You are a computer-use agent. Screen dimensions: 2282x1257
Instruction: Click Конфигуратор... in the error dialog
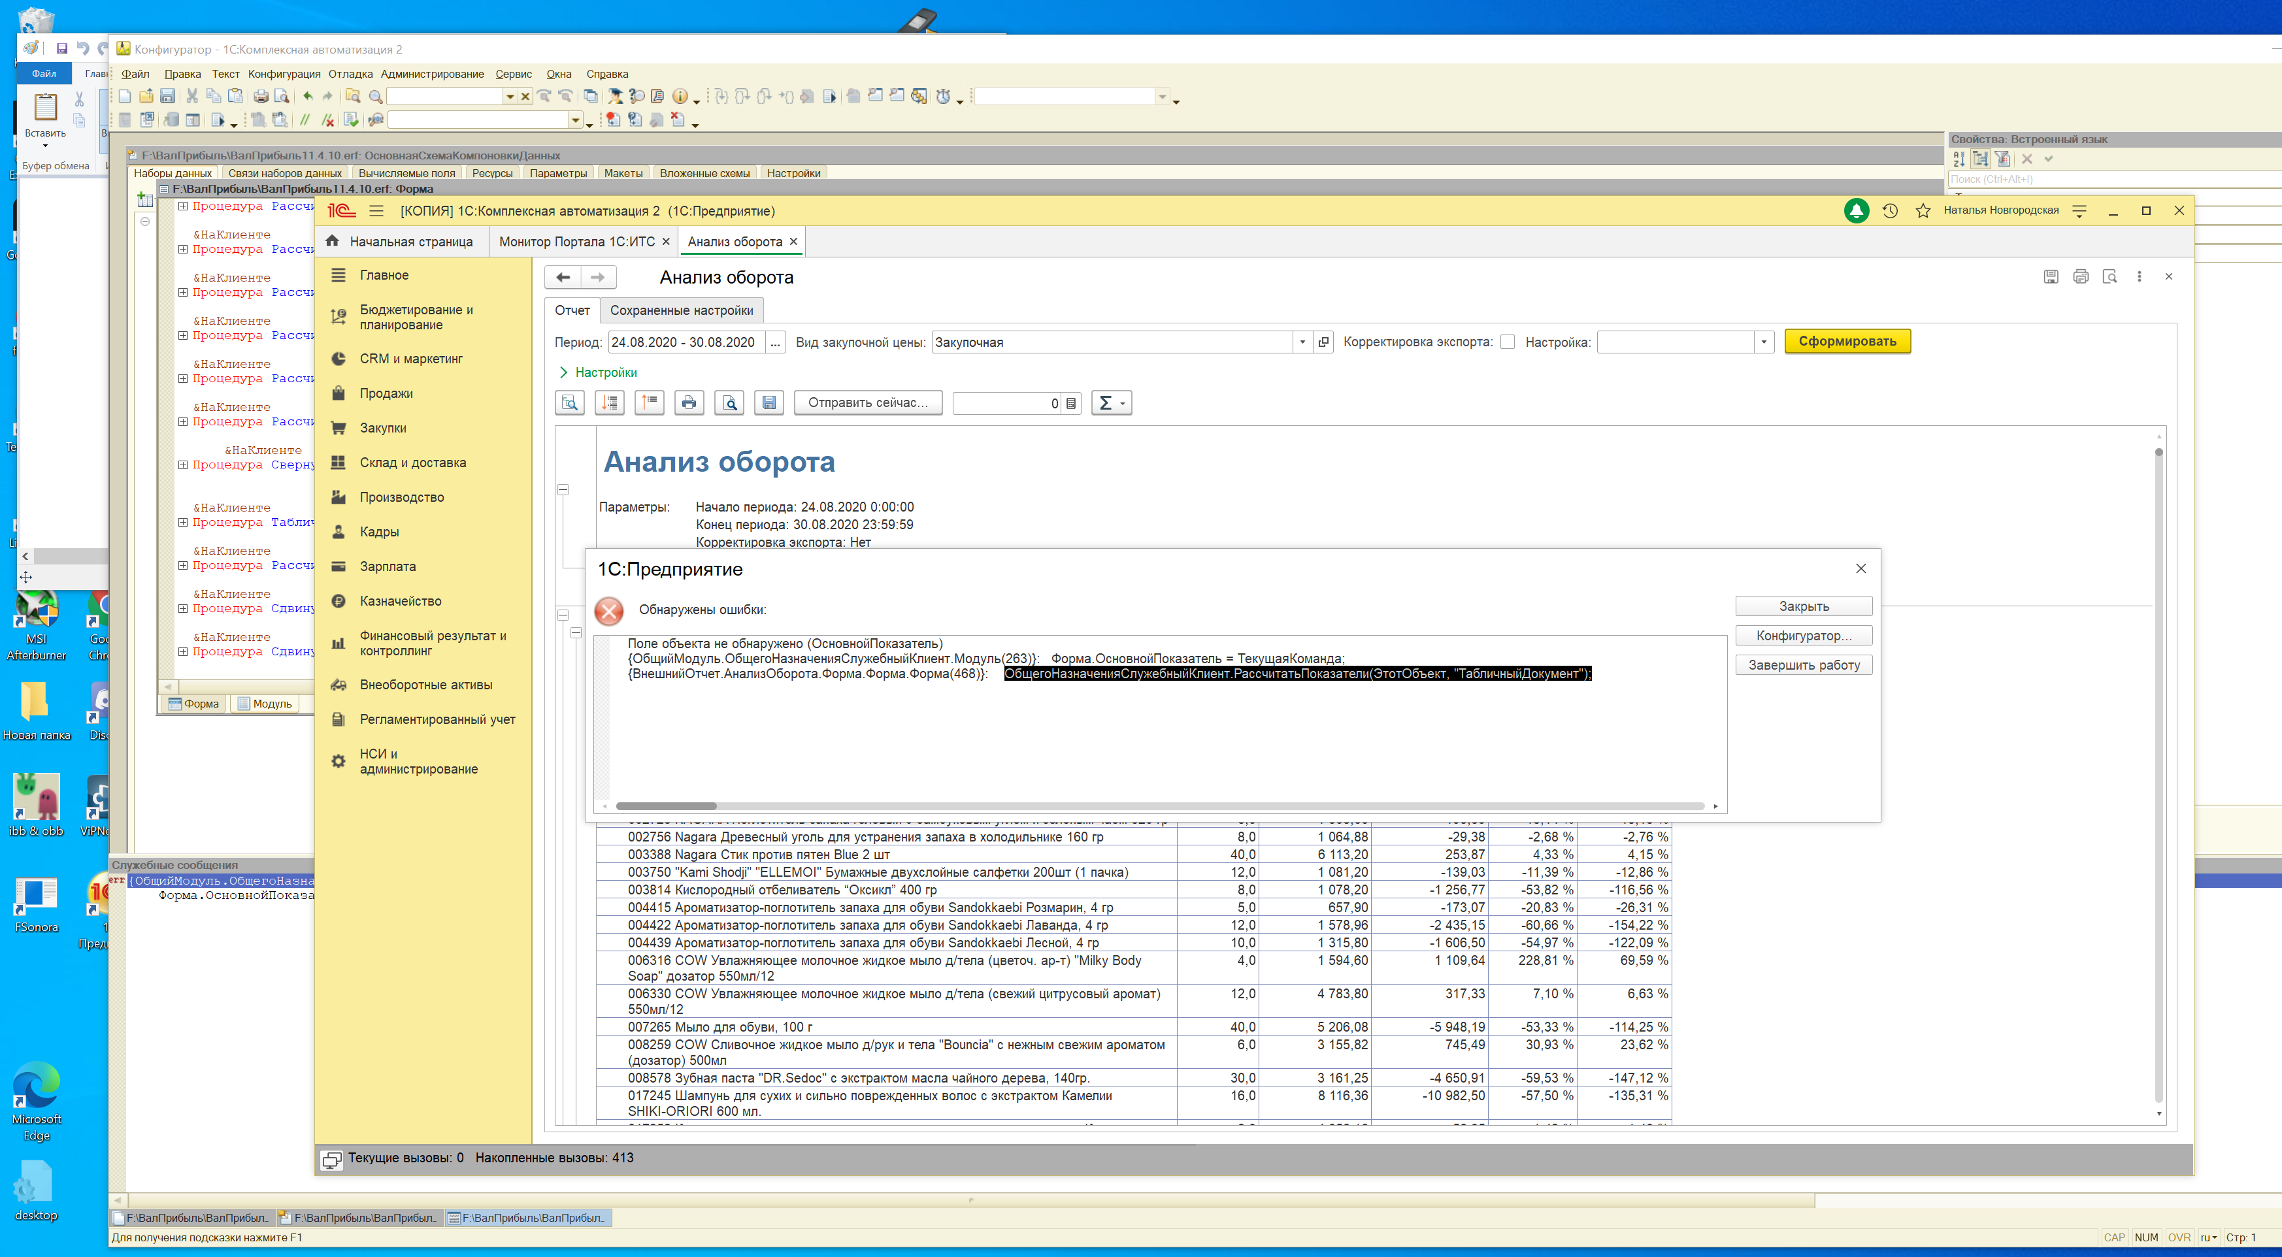click(x=1804, y=635)
